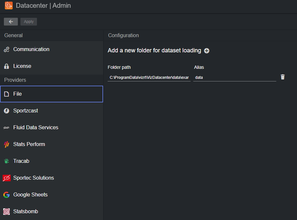The image size is (297, 220).
Task: Delete the data folder entry with trash icon
Action: coord(283,77)
